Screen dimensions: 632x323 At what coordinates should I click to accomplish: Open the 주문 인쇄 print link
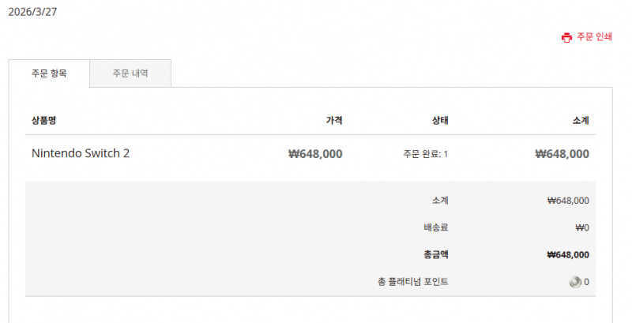coord(594,37)
